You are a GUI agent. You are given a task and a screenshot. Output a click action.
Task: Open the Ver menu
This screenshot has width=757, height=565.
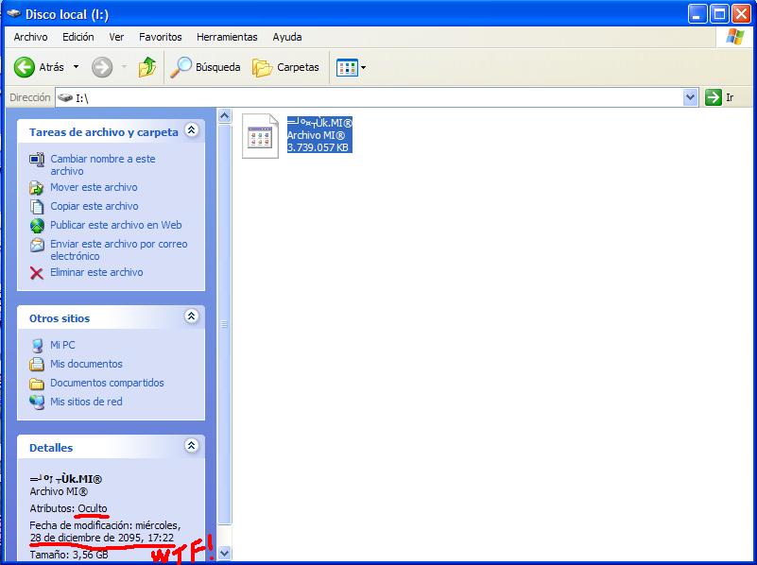[116, 37]
